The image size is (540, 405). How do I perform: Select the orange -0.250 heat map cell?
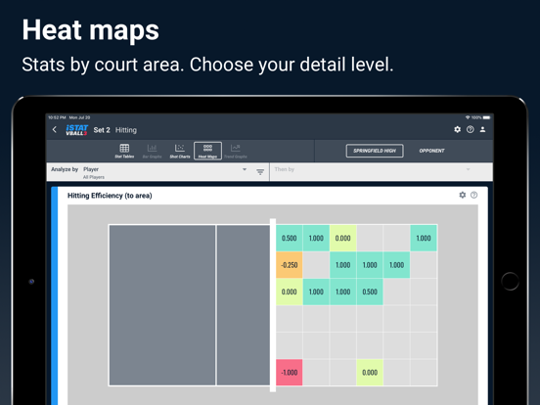coord(289,265)
